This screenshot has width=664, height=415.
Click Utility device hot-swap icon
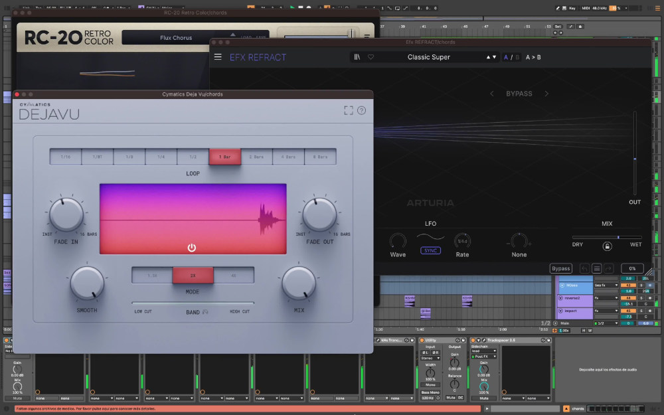(457, 340)
